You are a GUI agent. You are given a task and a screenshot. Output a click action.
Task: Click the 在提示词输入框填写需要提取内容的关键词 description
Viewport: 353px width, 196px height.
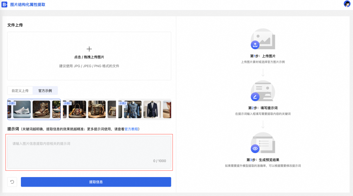(263, 114)
